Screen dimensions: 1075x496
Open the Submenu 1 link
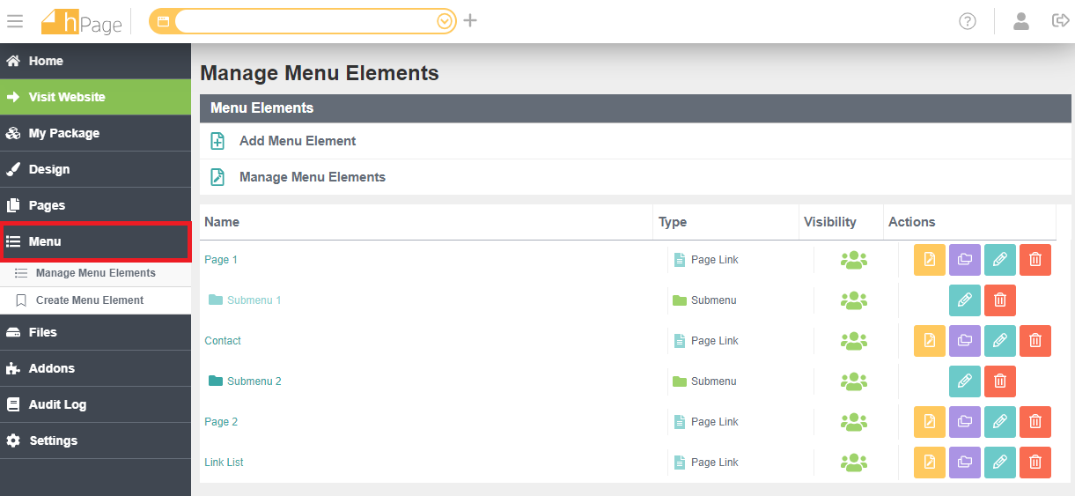click(x=254, y=300)
